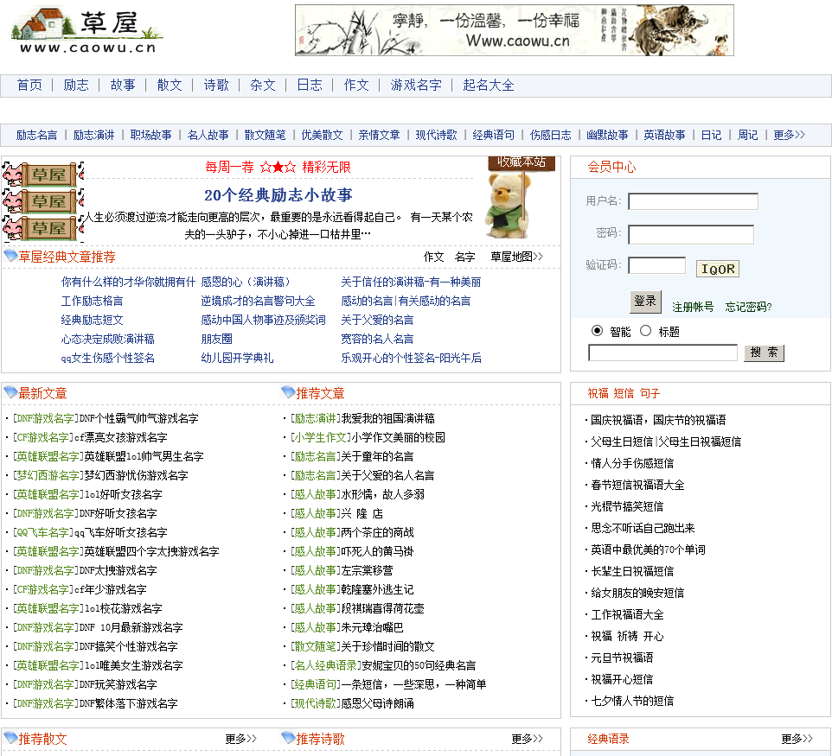Expand 更多>> next to 经典语录
The image size is (832, 756).
797,739
